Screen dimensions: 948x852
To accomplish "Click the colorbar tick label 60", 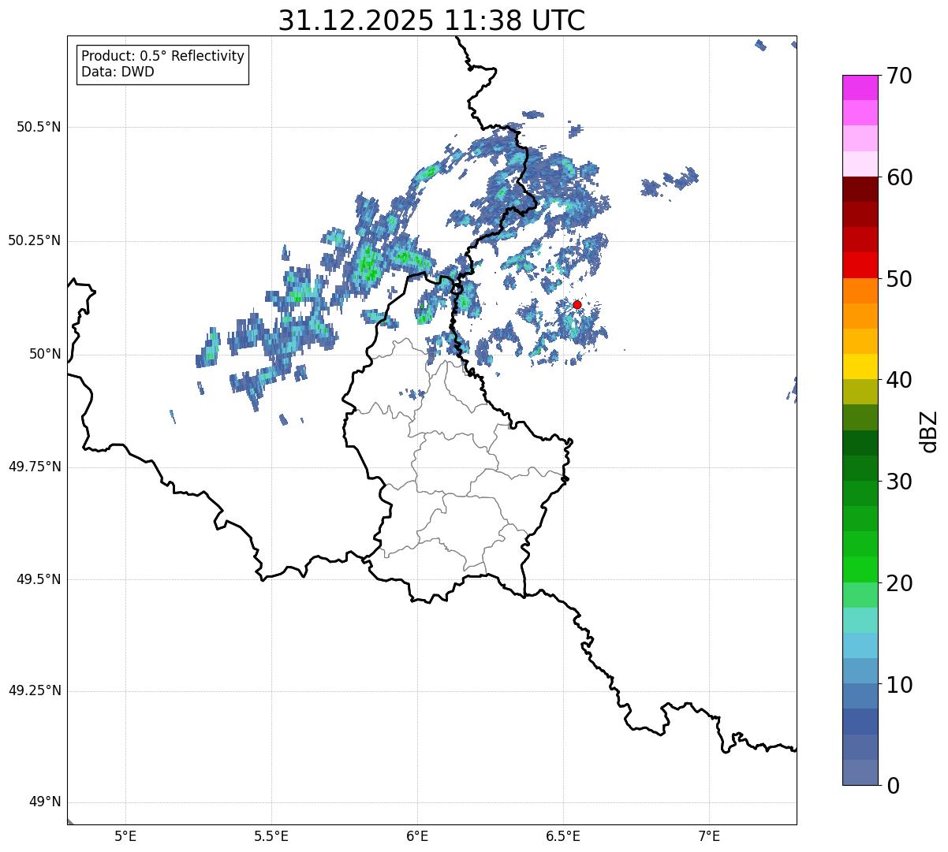I will pos(900,177).
